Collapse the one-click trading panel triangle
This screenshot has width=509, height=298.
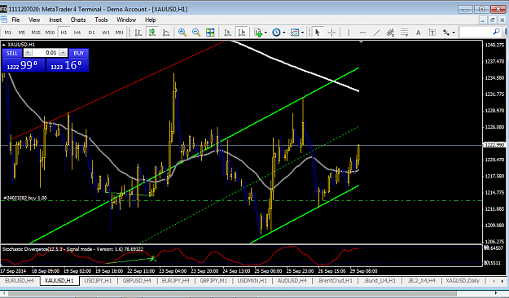tap(3, 45)
